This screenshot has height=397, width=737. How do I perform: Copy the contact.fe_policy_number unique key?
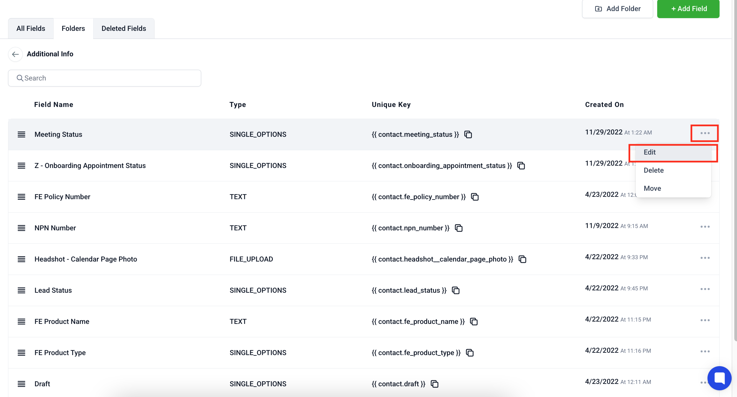click(x=475, y=197)
